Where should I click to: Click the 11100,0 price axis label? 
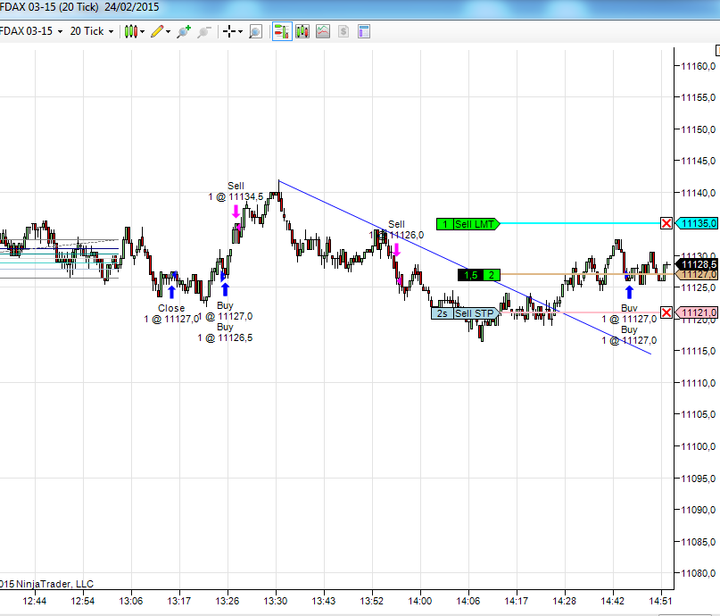698,446
